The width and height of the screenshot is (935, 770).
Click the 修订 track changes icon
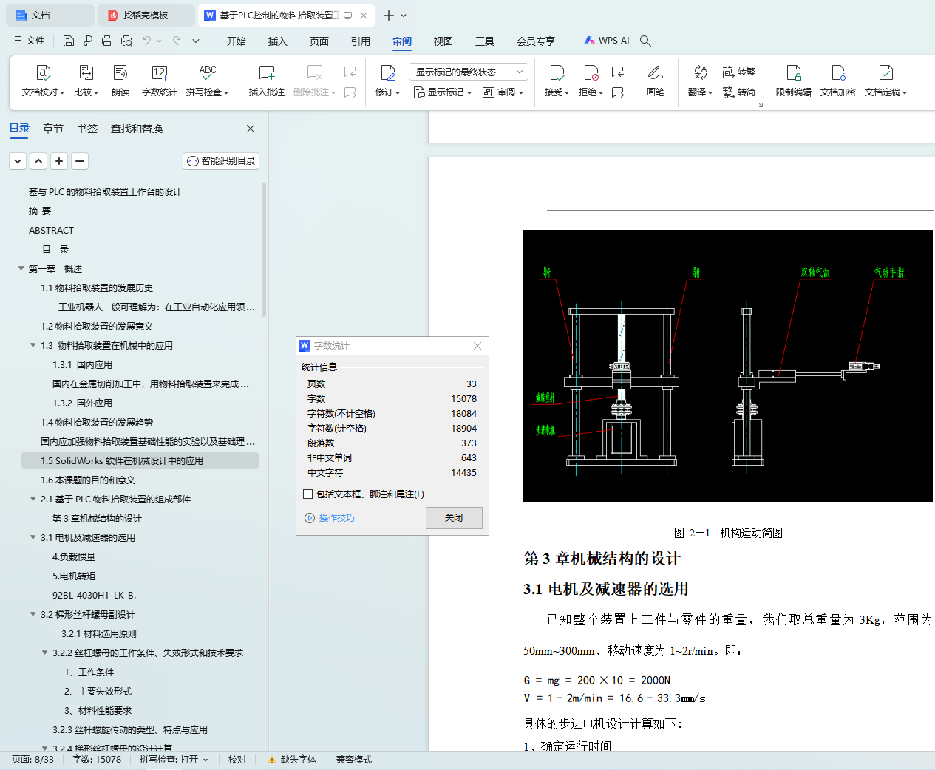[387, 72]
